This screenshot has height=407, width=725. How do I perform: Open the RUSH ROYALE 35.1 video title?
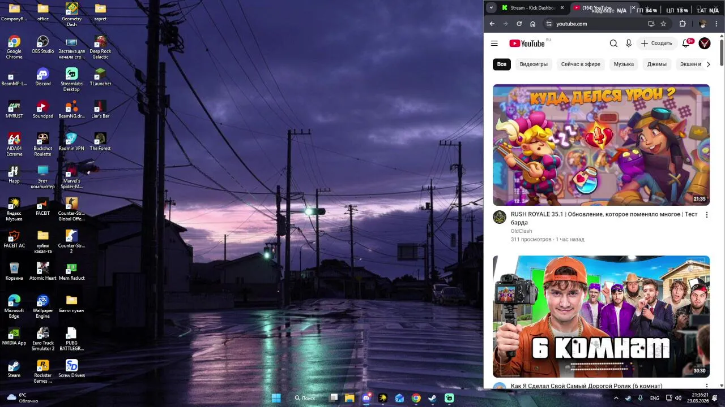click(604, 218)
